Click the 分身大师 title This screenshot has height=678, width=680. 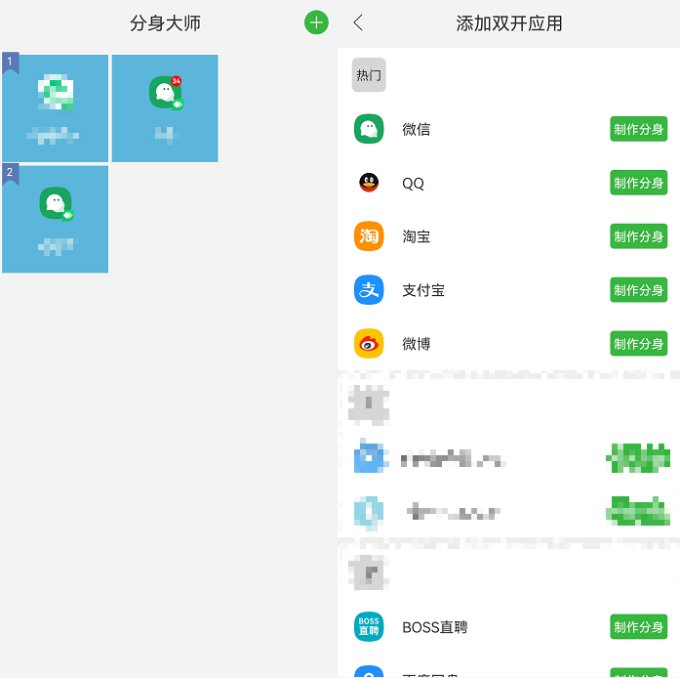[x=165, y=23]
